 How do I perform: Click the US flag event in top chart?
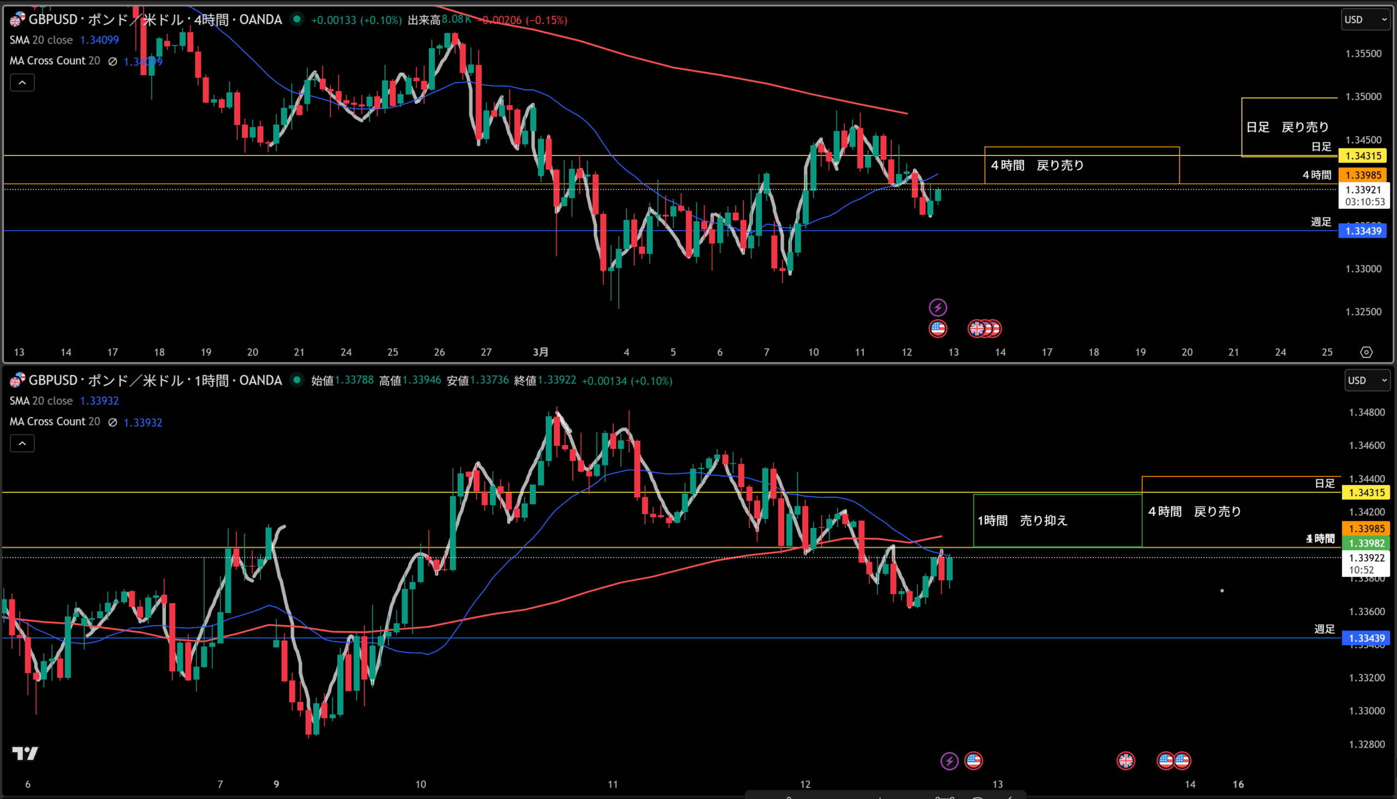[938, 329]
